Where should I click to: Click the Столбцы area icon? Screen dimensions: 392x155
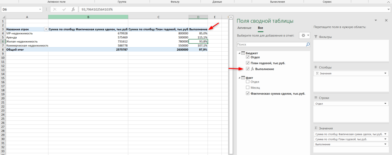point(316,67)
